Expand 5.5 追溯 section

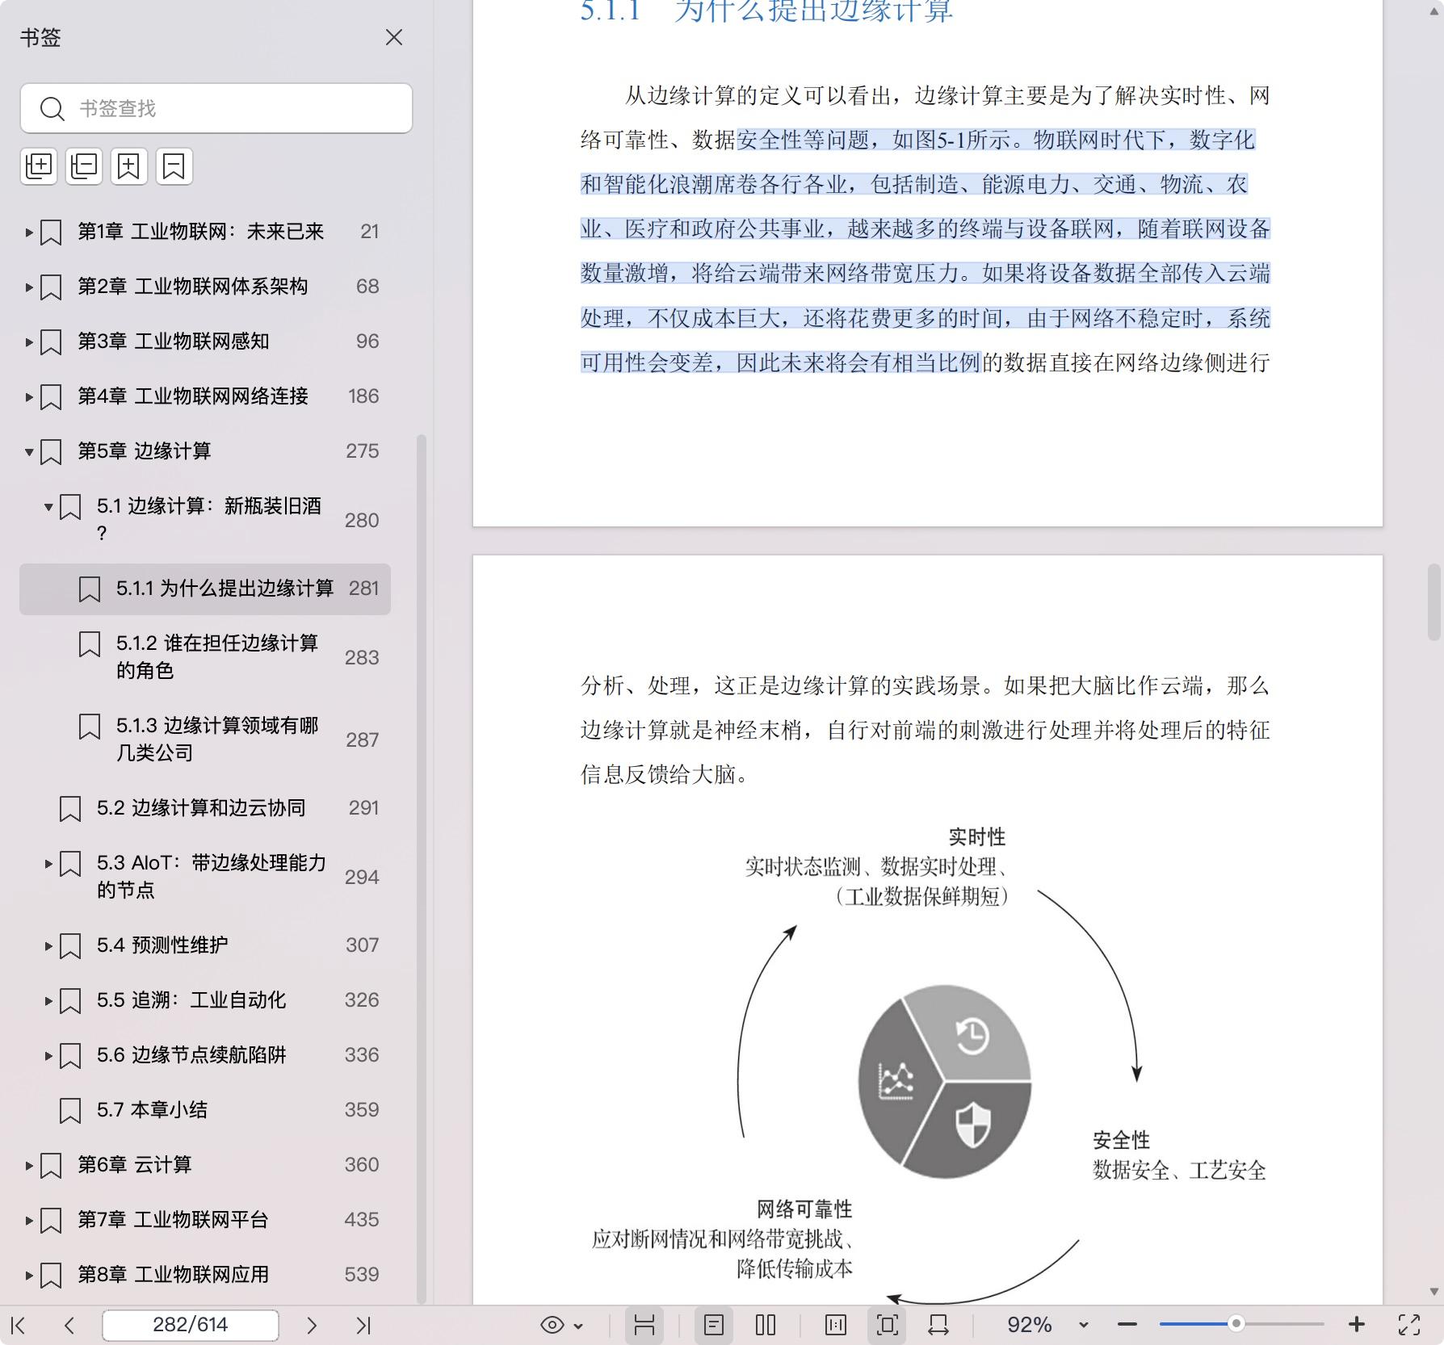[48, 1001]
